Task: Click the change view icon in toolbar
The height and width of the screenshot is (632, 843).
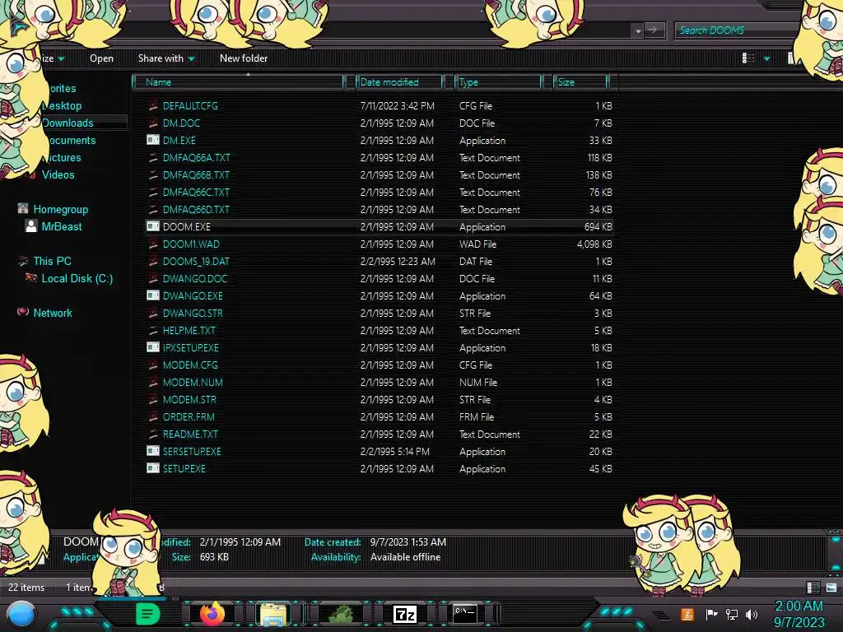Action: (749, 58)
